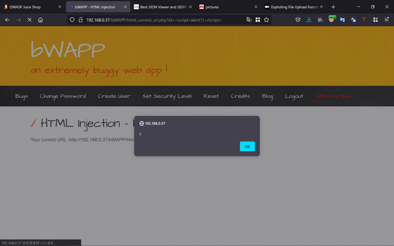Click the HTML Injection page heading
This screenshot has height=246, width=394.
82,124
